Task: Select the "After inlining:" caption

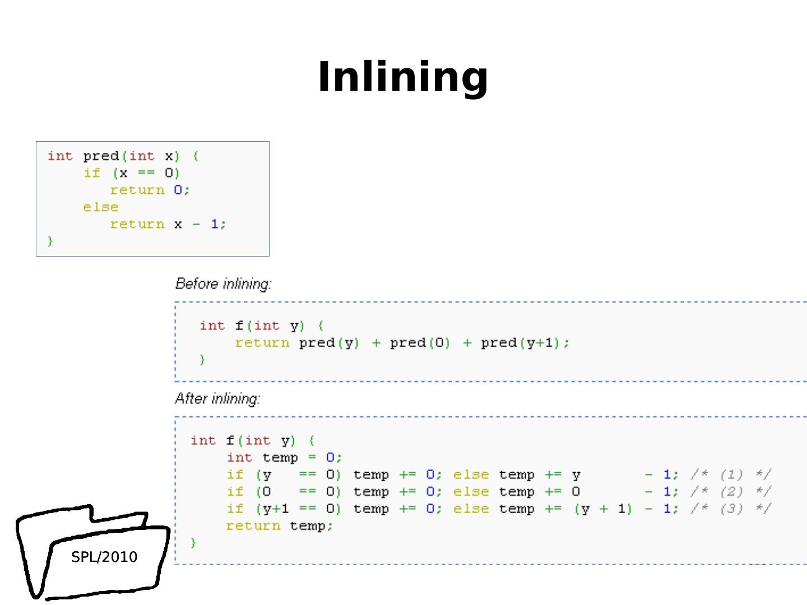Action: pyautogui.click(x=217, y=399)
